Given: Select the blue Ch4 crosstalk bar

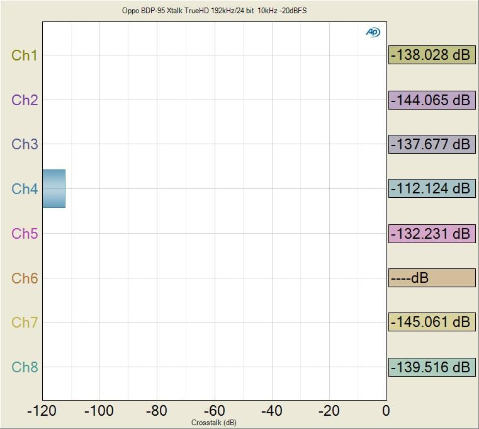Looking at the screenshot, I should tap(54, 188).
